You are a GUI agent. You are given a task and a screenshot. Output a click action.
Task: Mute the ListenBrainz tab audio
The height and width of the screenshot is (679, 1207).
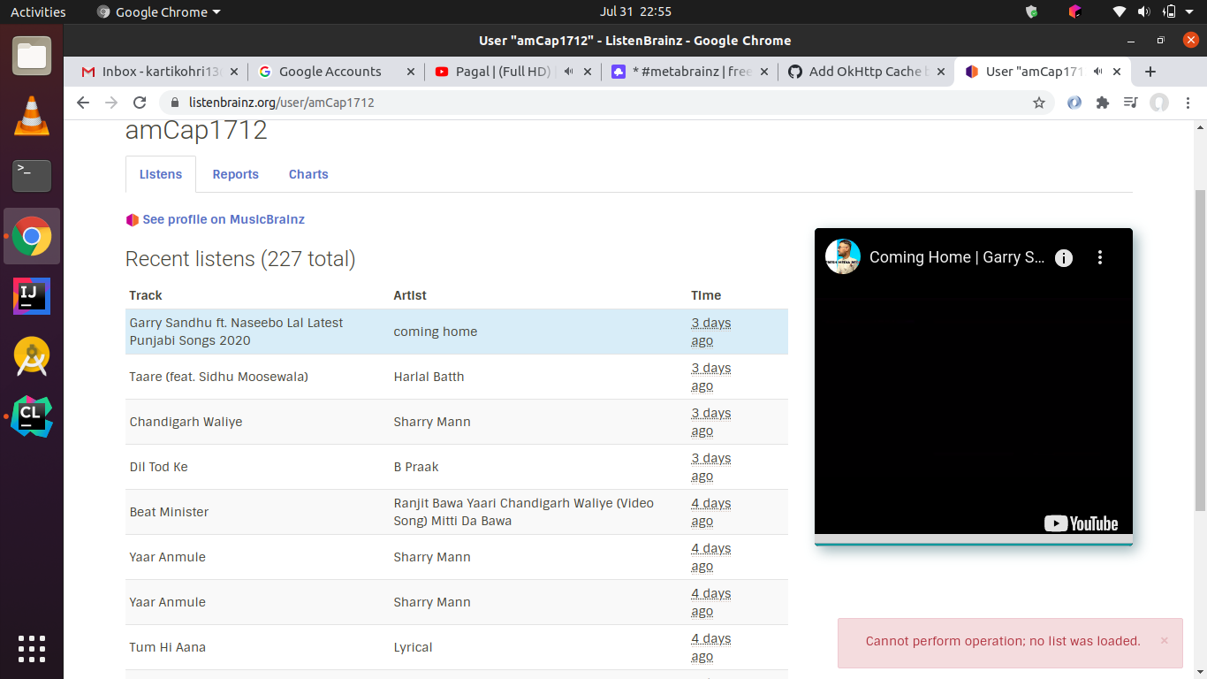point(1098,72)
